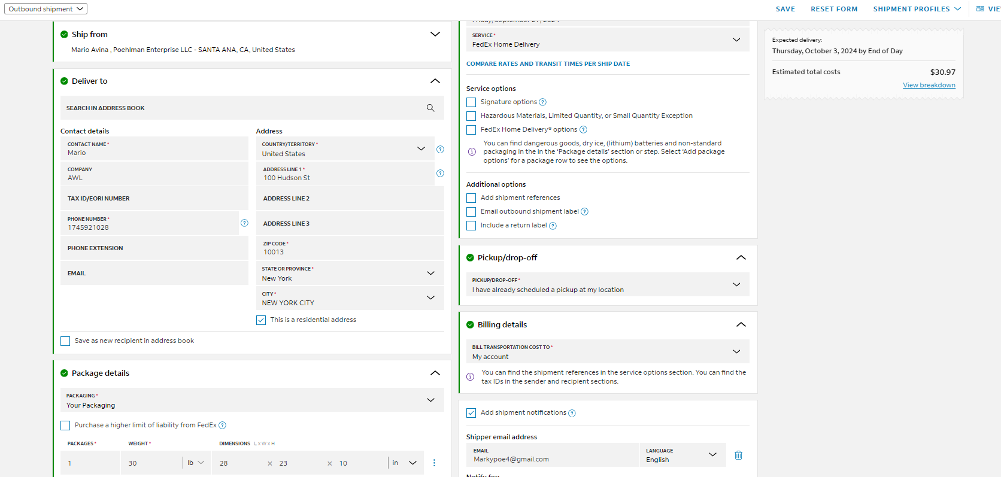The image size is (1001, 477).
Task: Change the weight unit lb dropdown
Action: 196,463
